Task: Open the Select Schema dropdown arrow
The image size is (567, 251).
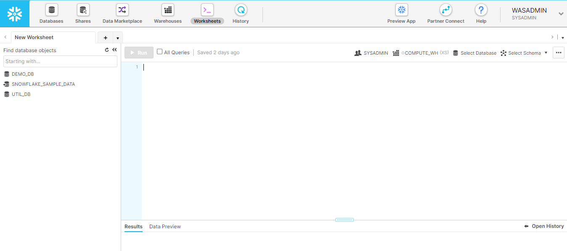Action: click(x=546, y=53)
